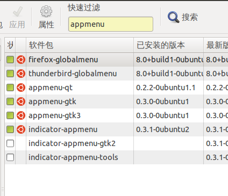Focus the quick filter field containing appmenu
The height and width of the screenshot is (196, 228).
(x=111, y=24)
